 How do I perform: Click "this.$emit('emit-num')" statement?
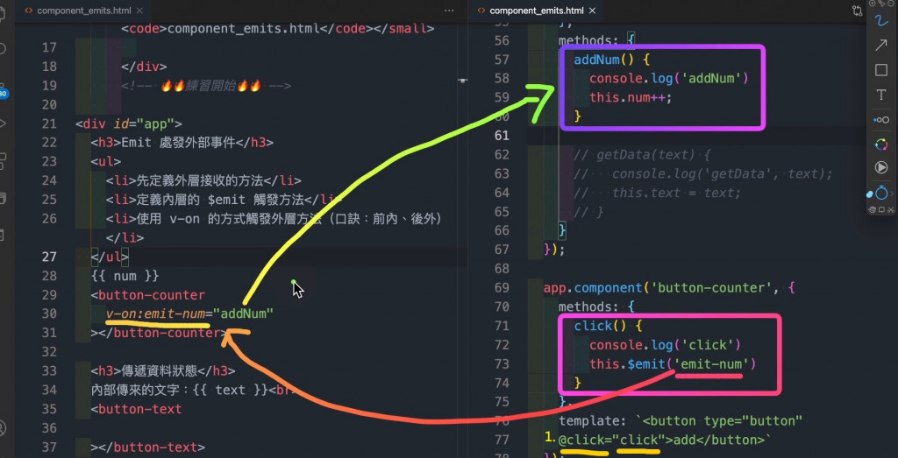pyautogui.click(x=673, y=363)
